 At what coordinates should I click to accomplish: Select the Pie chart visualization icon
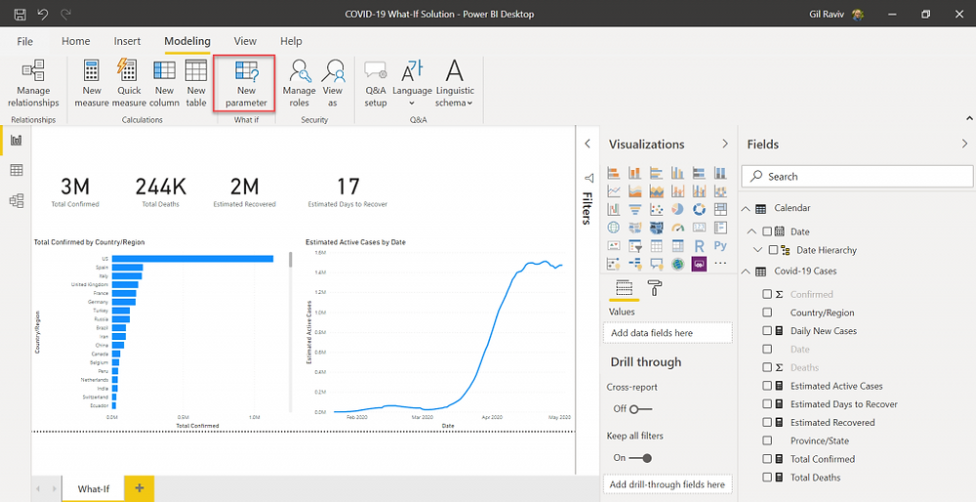click(x=677, y=209)
